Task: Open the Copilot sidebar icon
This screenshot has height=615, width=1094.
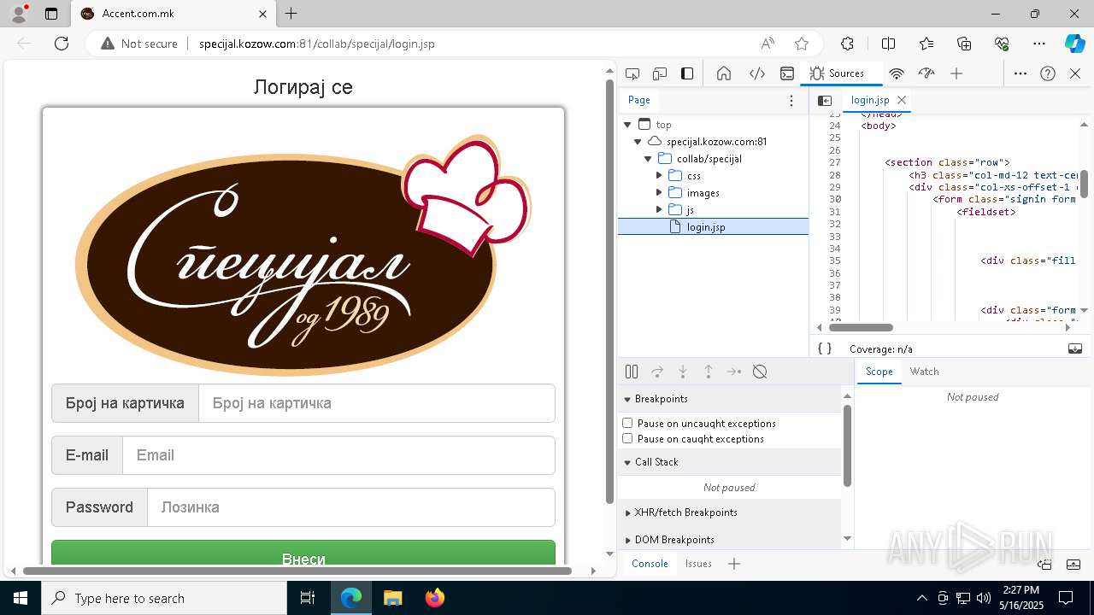Action: point(1074,44)
